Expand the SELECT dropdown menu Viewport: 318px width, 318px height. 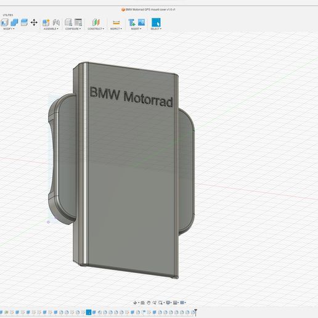(156, 29)
